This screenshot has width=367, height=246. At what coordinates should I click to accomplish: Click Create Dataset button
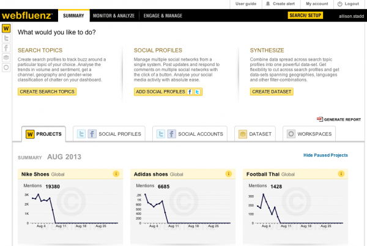point(272,92)
